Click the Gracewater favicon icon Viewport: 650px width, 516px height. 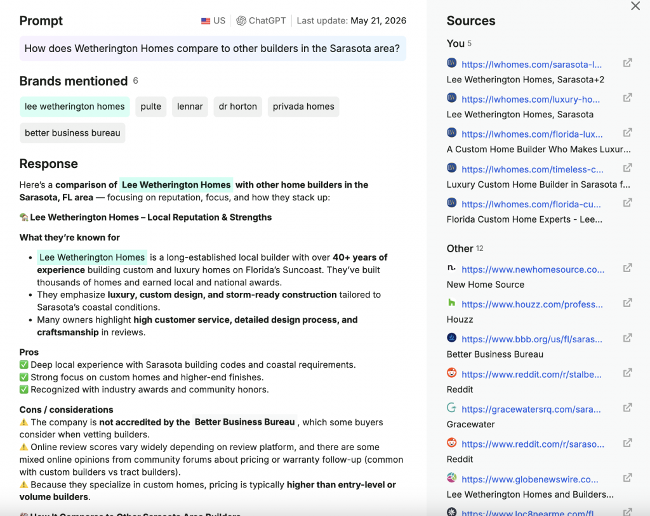[x=451, y=408]
